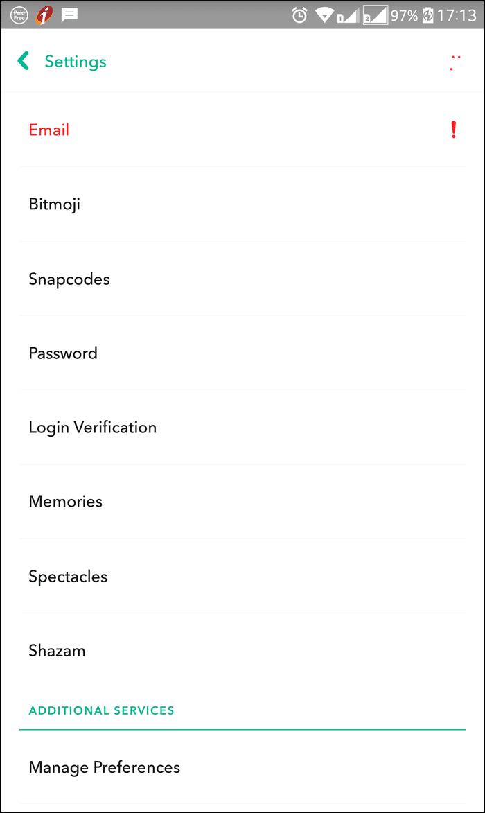485x813 pixels.
Task: Tap the red dots loading icon
Action: coord(455,63)
